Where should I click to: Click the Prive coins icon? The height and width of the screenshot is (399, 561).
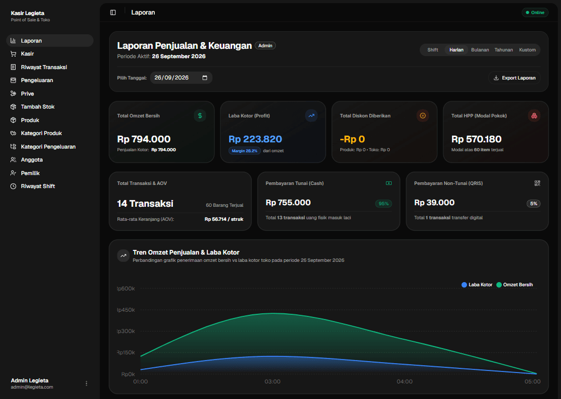click(x=13, y=94)
